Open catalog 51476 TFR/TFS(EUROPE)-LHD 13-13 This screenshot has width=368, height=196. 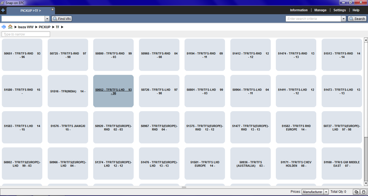[159, 164]
